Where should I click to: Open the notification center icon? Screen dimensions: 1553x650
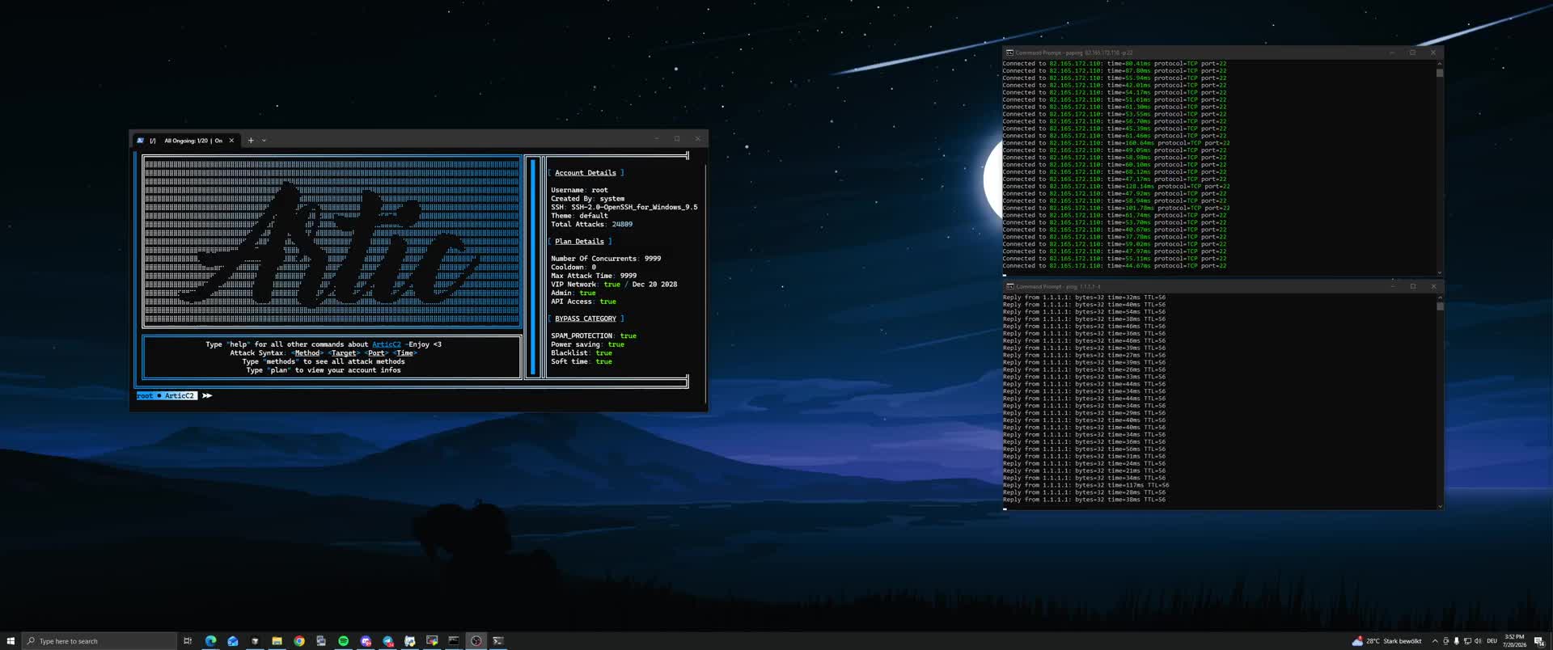[x=1539, y=641]
